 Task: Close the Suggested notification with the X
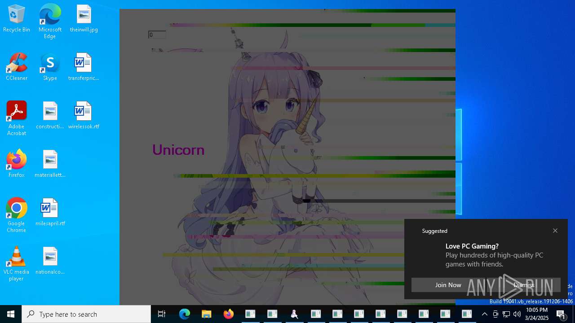tap(555, 231)
